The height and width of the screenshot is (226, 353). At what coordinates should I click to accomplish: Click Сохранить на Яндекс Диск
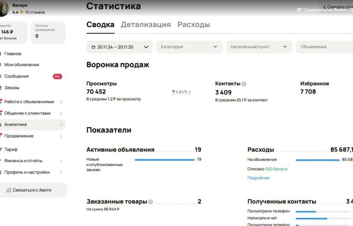[x=325, y=10]
